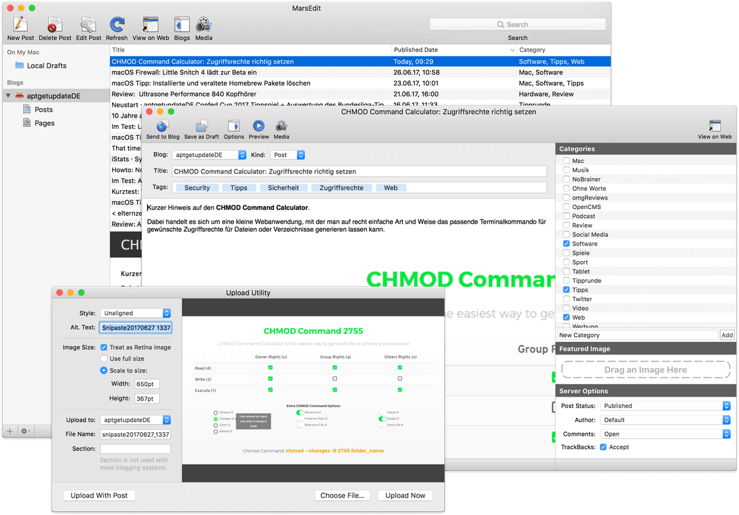The height and width of the screenshot is (515, 739).
Task: Uncheck the Web category checkbox
Action: coord(566,317)
